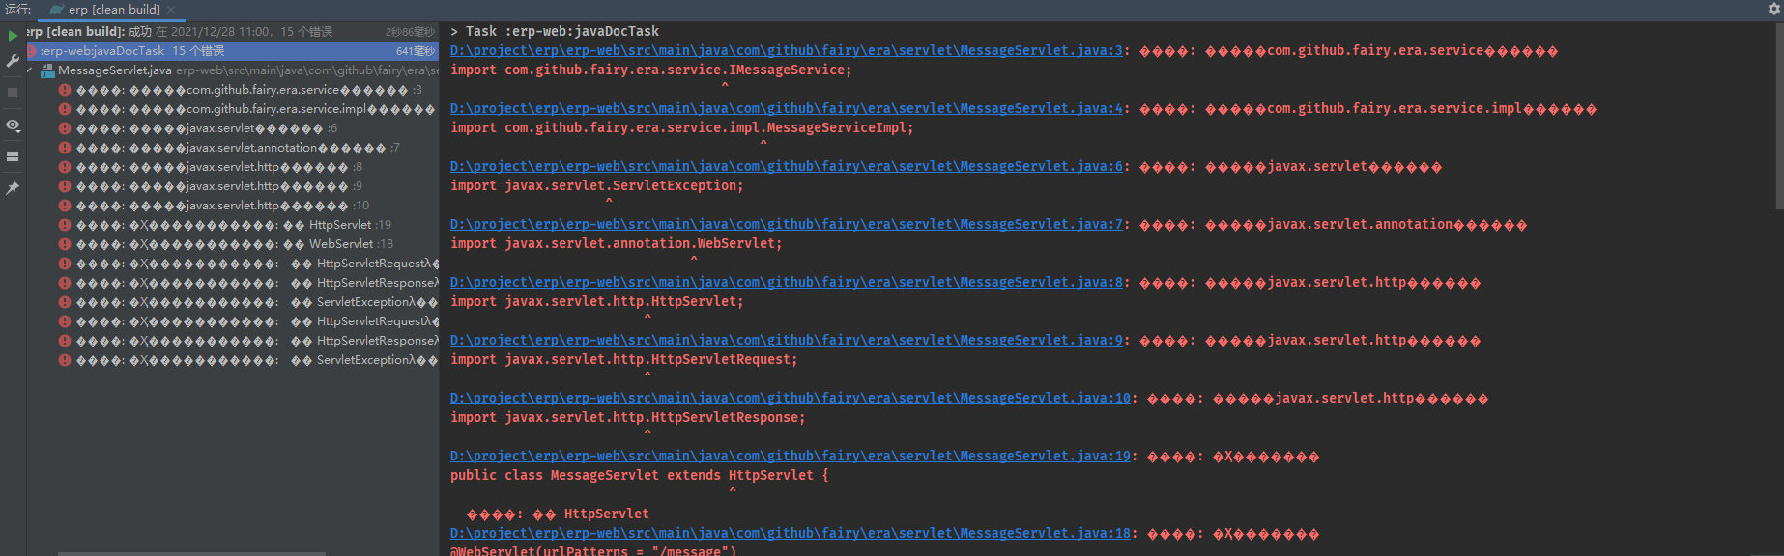Click the restore layout icon

tap(13, 156)
